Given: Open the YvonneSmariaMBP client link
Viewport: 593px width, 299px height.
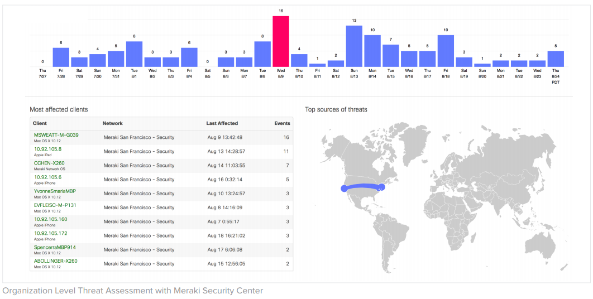Looking at the screenshot, I should (55, 191).
